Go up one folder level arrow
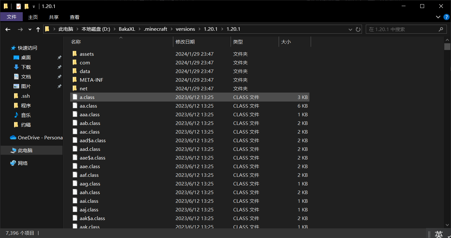The image size is (451, 238). point(38,29)
